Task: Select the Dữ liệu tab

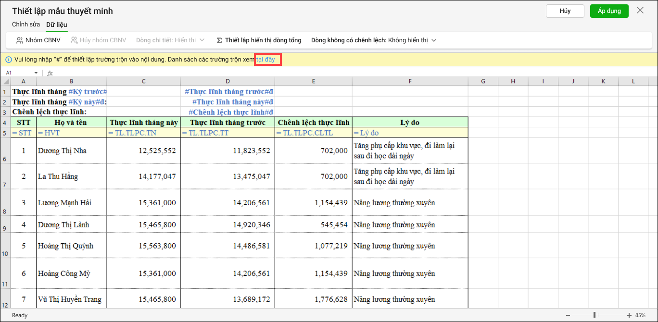Action: pyautogui.click(x=57, y=25)
